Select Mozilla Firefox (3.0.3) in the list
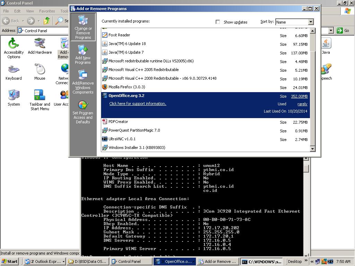355x266 pixels. (x=127, y=87)
